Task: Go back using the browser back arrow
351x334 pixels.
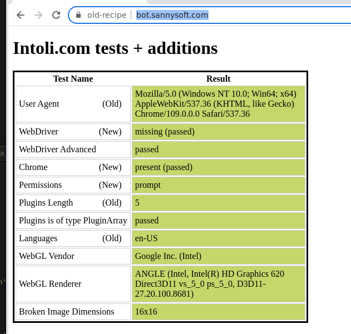Action: tap(21, 15)
